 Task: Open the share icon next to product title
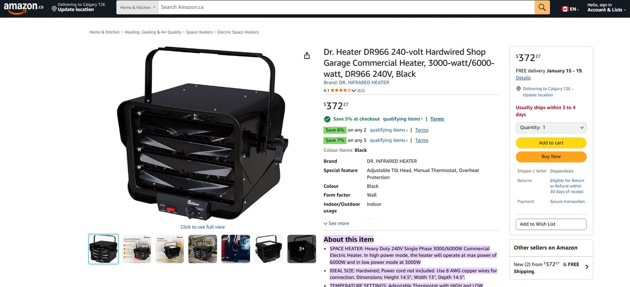pyautogui.click(x=306, y=55)
